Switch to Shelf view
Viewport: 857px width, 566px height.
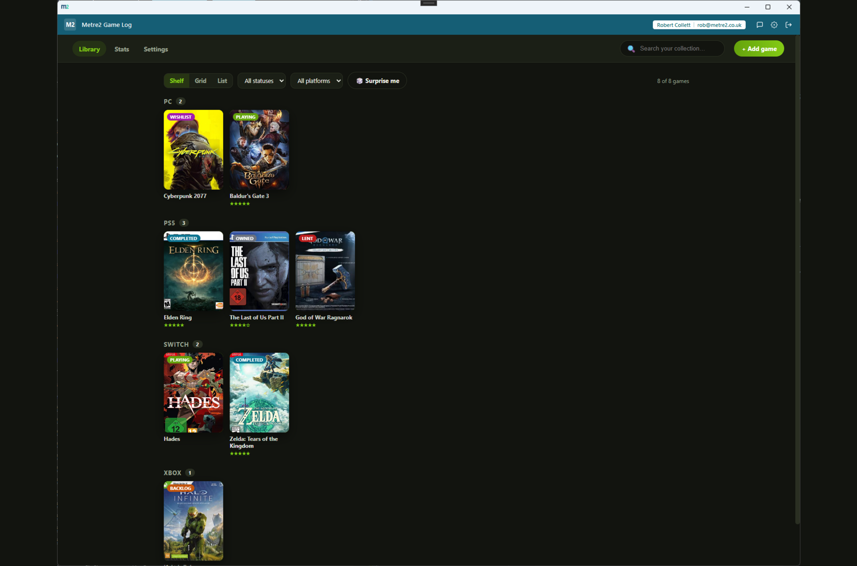176,81
